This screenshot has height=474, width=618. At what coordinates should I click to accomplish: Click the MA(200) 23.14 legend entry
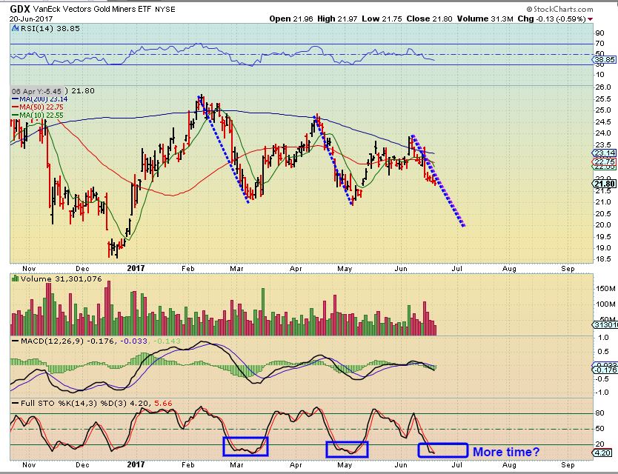point(39,99)
